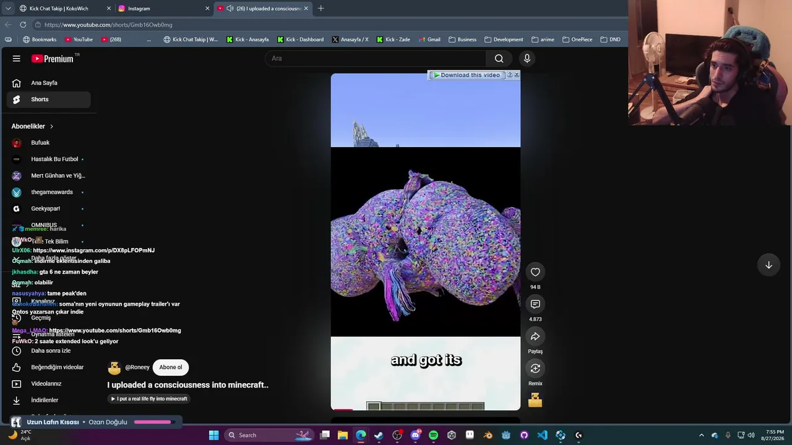This screenshot has height=445, width=792.
Task: Open the Task View taskbar button
Action: [325, 435]
